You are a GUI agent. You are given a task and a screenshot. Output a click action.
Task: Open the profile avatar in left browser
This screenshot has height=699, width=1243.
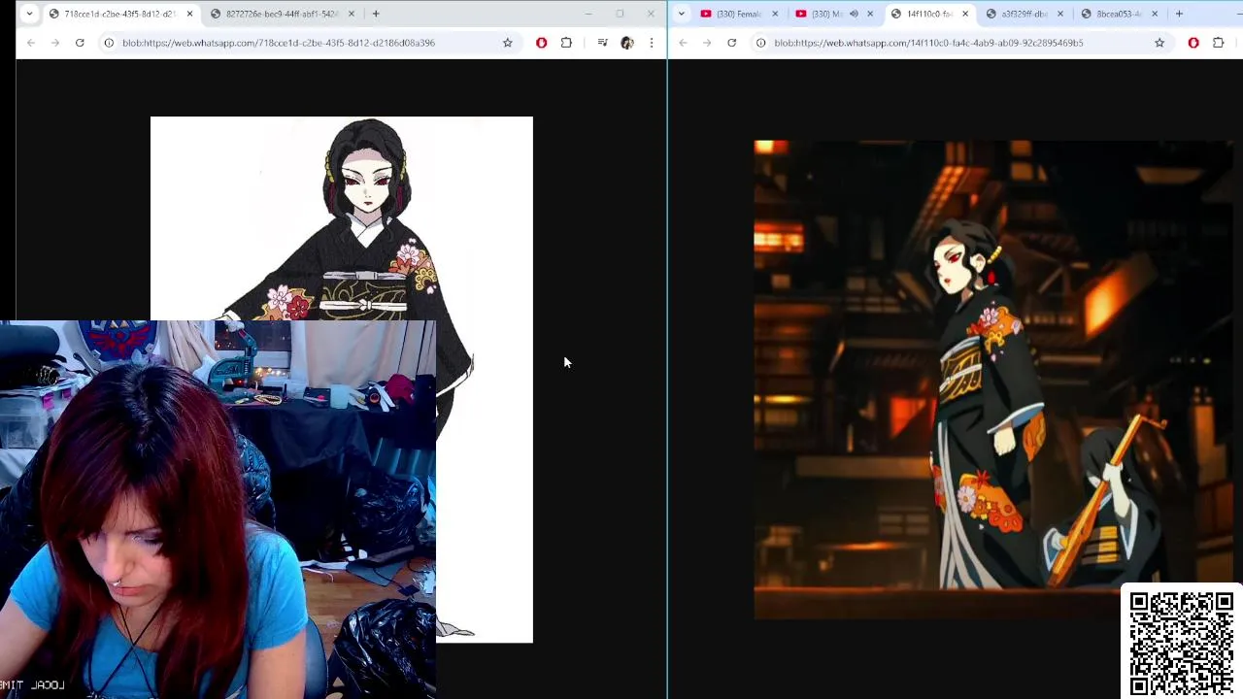point(627,43)
